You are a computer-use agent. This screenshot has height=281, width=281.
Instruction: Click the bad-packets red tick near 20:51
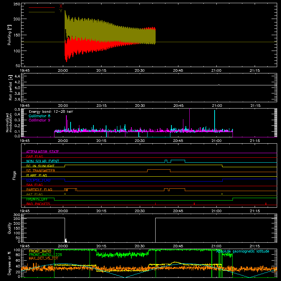[x=194, y=204]
